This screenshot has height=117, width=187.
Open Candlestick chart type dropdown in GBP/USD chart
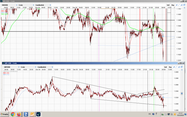pyautogui.click(x=45, y=67)
